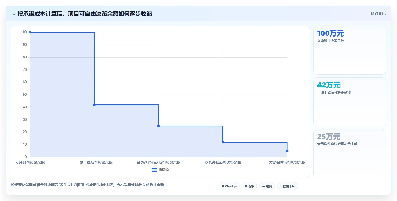Click x-axis label 大促保障前可决策余额
This screenshot has height=201, width=397.
coord(287,162)
